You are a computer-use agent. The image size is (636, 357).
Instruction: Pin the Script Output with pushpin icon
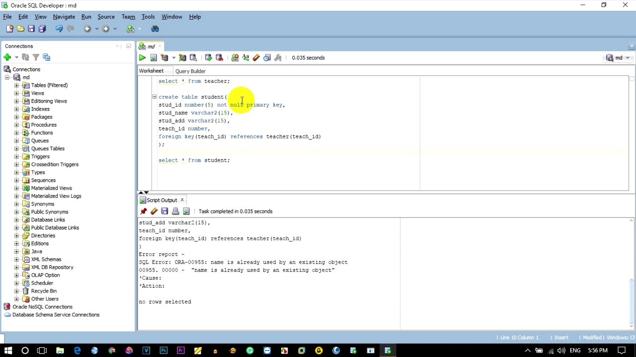click(x=144, y=211)
